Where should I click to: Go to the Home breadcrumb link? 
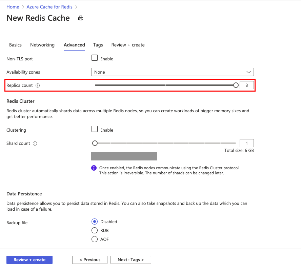click(x=13, y=7)
